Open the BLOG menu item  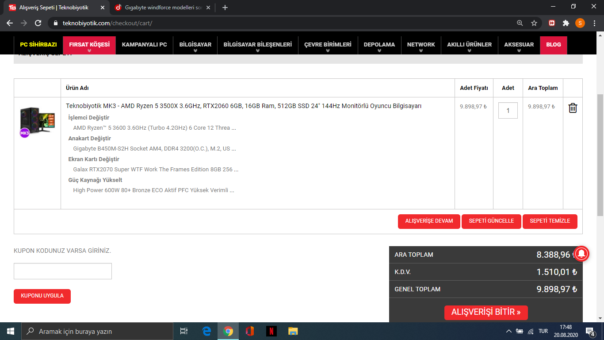click(x=554, y=45)
